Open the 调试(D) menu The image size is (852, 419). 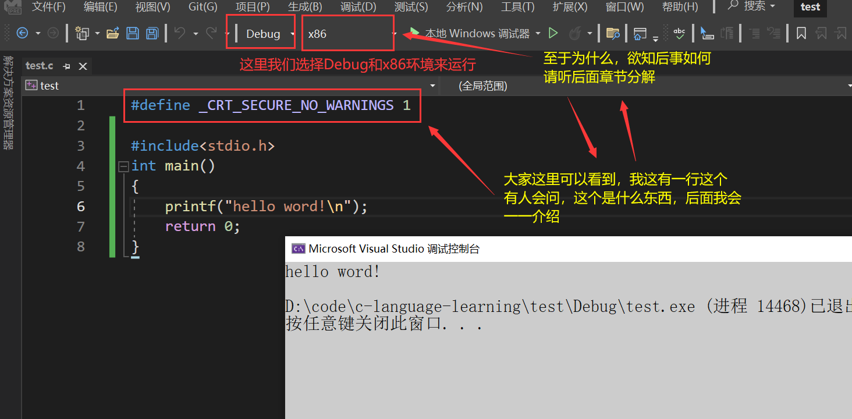tap(358, 7)
